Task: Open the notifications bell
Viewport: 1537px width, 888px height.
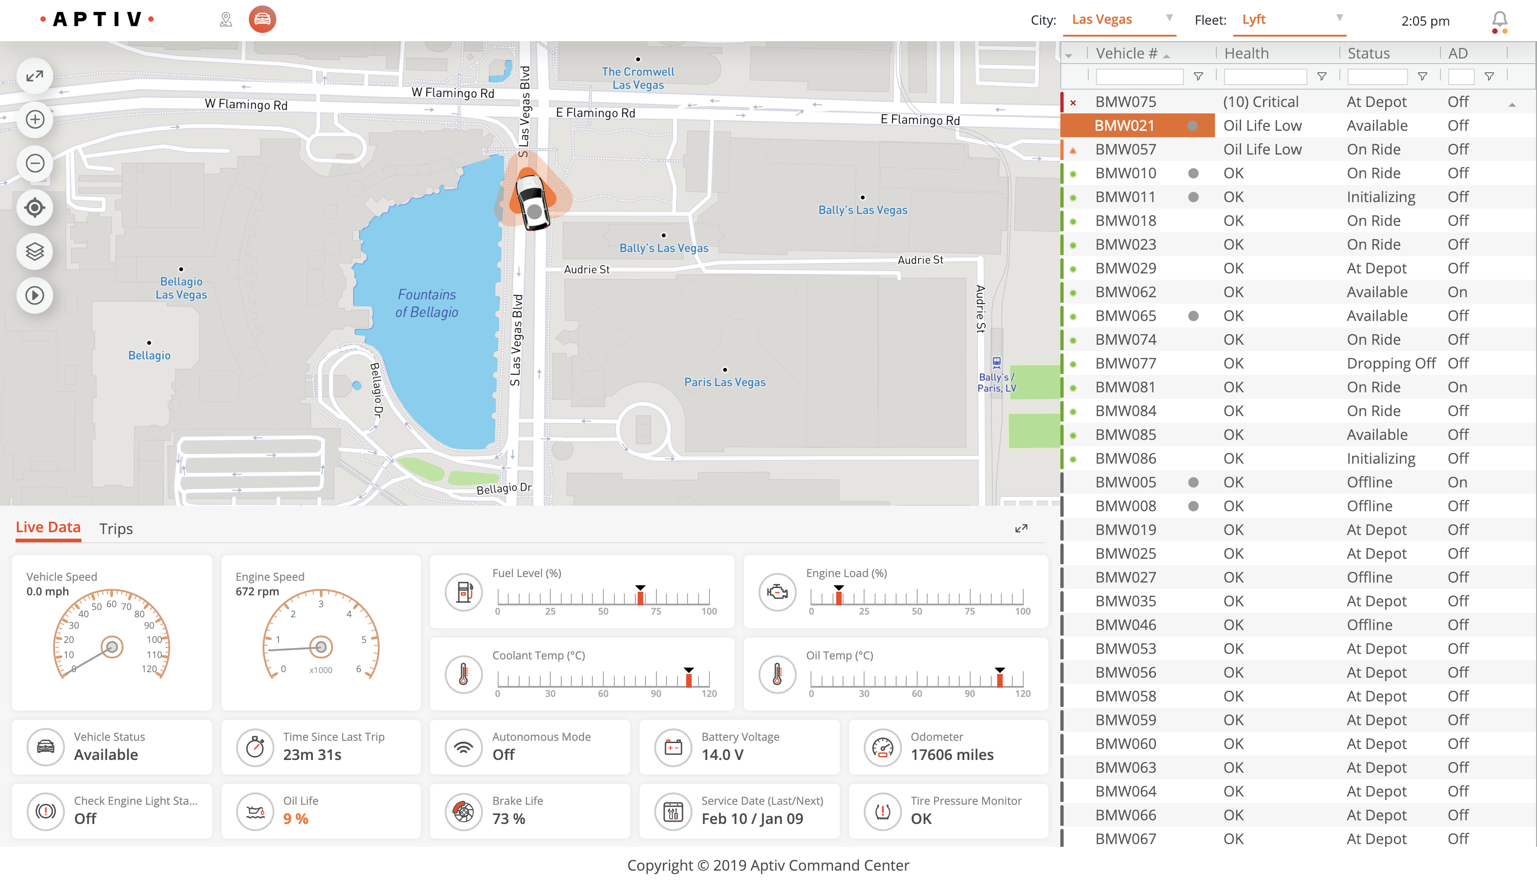Action: 1499,21
